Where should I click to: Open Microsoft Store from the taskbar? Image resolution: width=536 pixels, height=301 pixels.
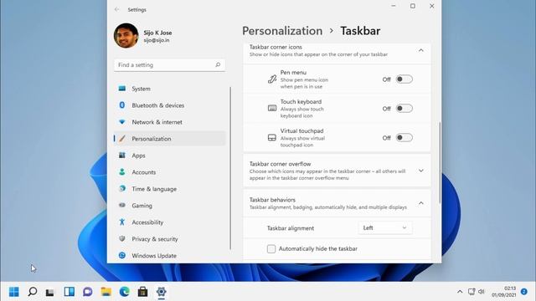coord(143,292)
